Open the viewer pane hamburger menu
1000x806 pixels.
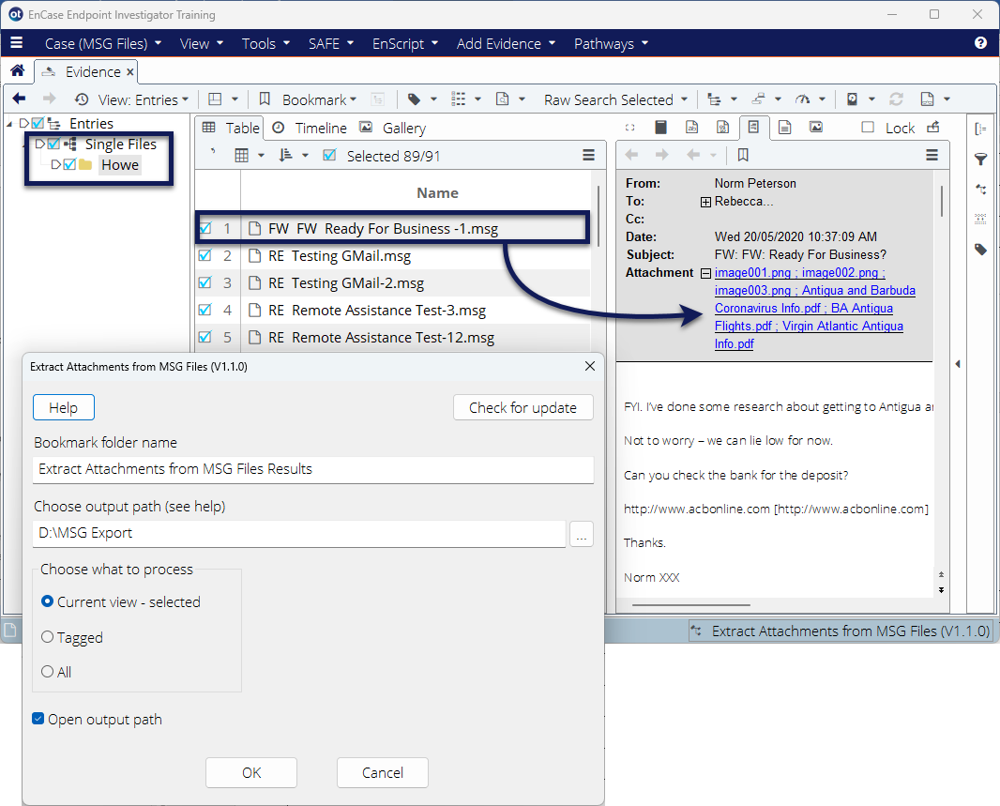tap(932, 155)
